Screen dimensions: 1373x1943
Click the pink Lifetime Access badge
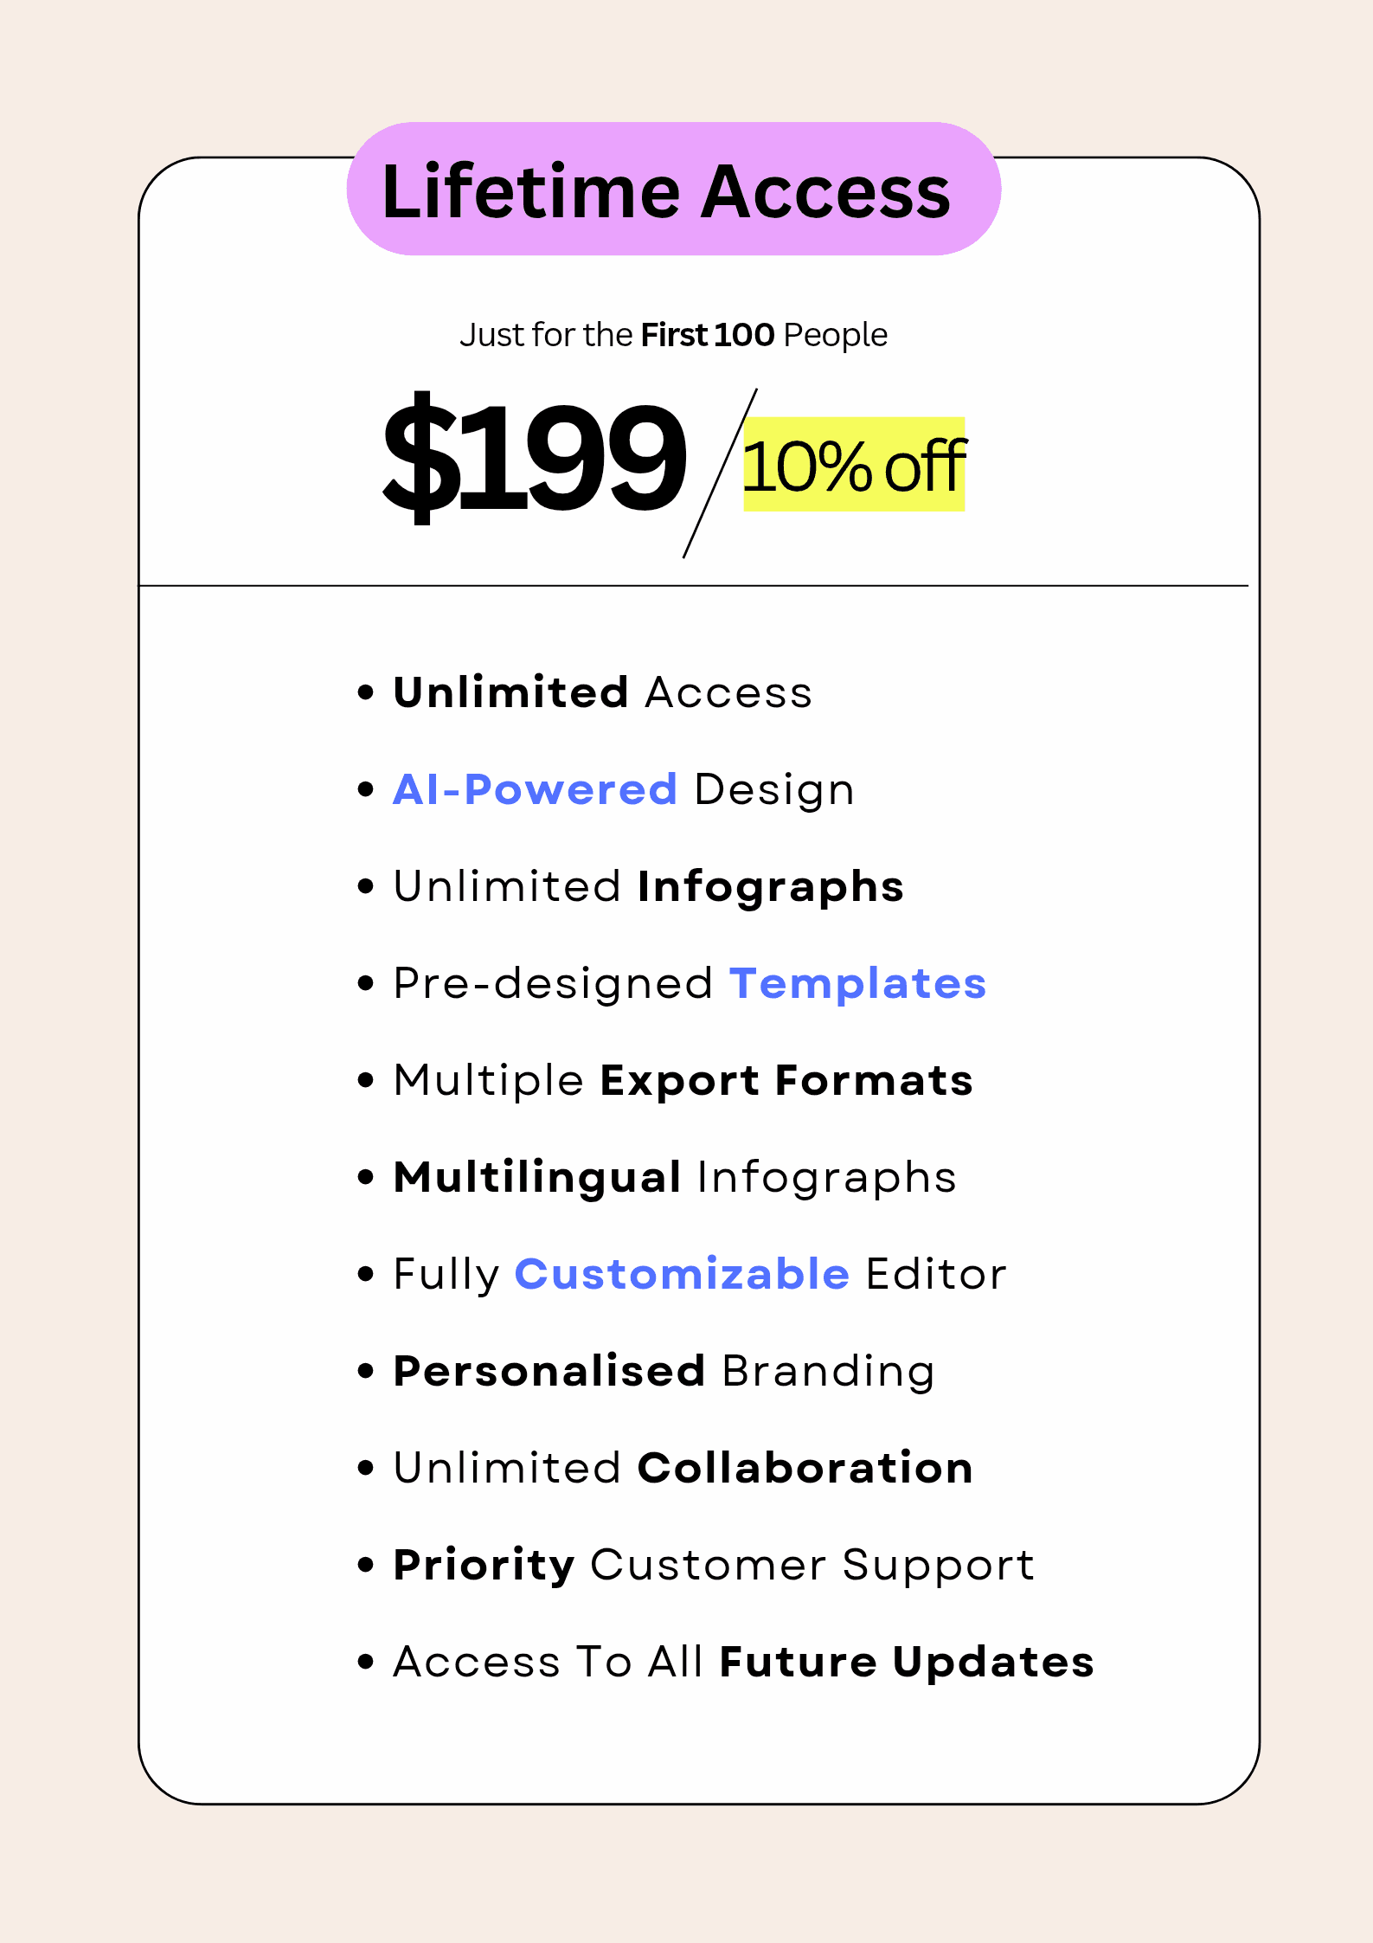click(673, 190)
